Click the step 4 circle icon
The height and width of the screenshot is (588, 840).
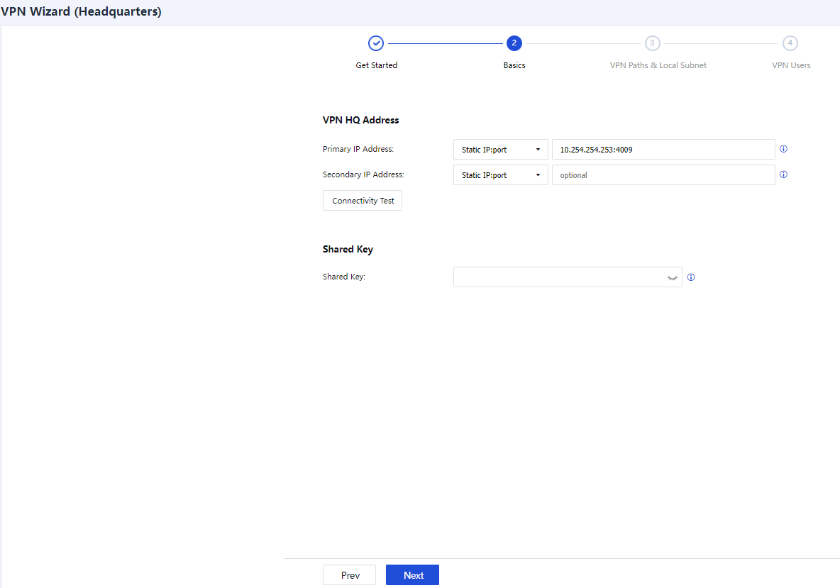pyautogui.click(x=790, y=43)
